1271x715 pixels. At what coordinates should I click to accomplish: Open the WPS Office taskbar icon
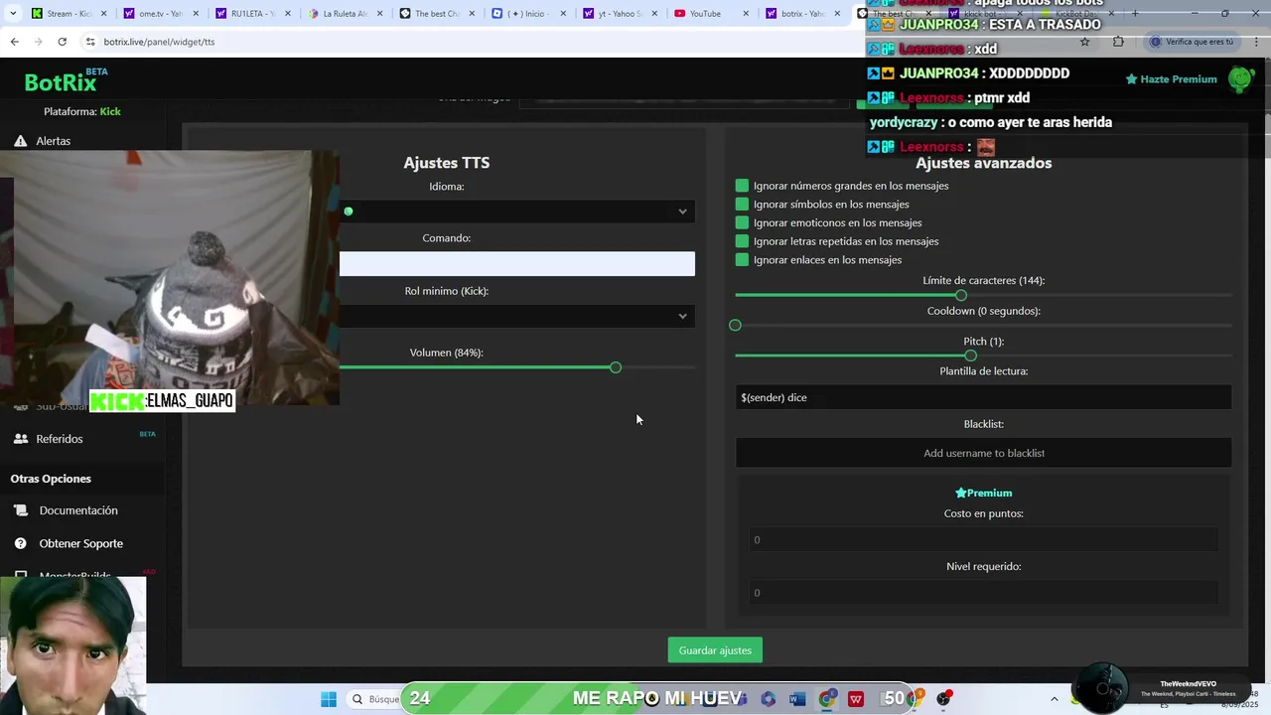click(x=856, y=699)
